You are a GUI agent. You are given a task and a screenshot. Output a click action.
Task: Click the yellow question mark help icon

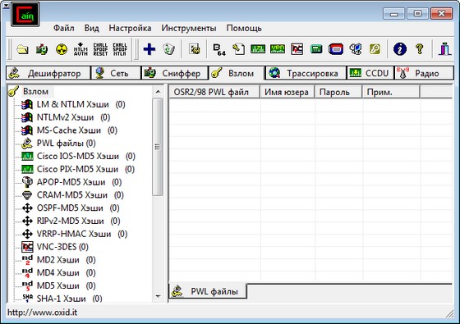point(420,49)
